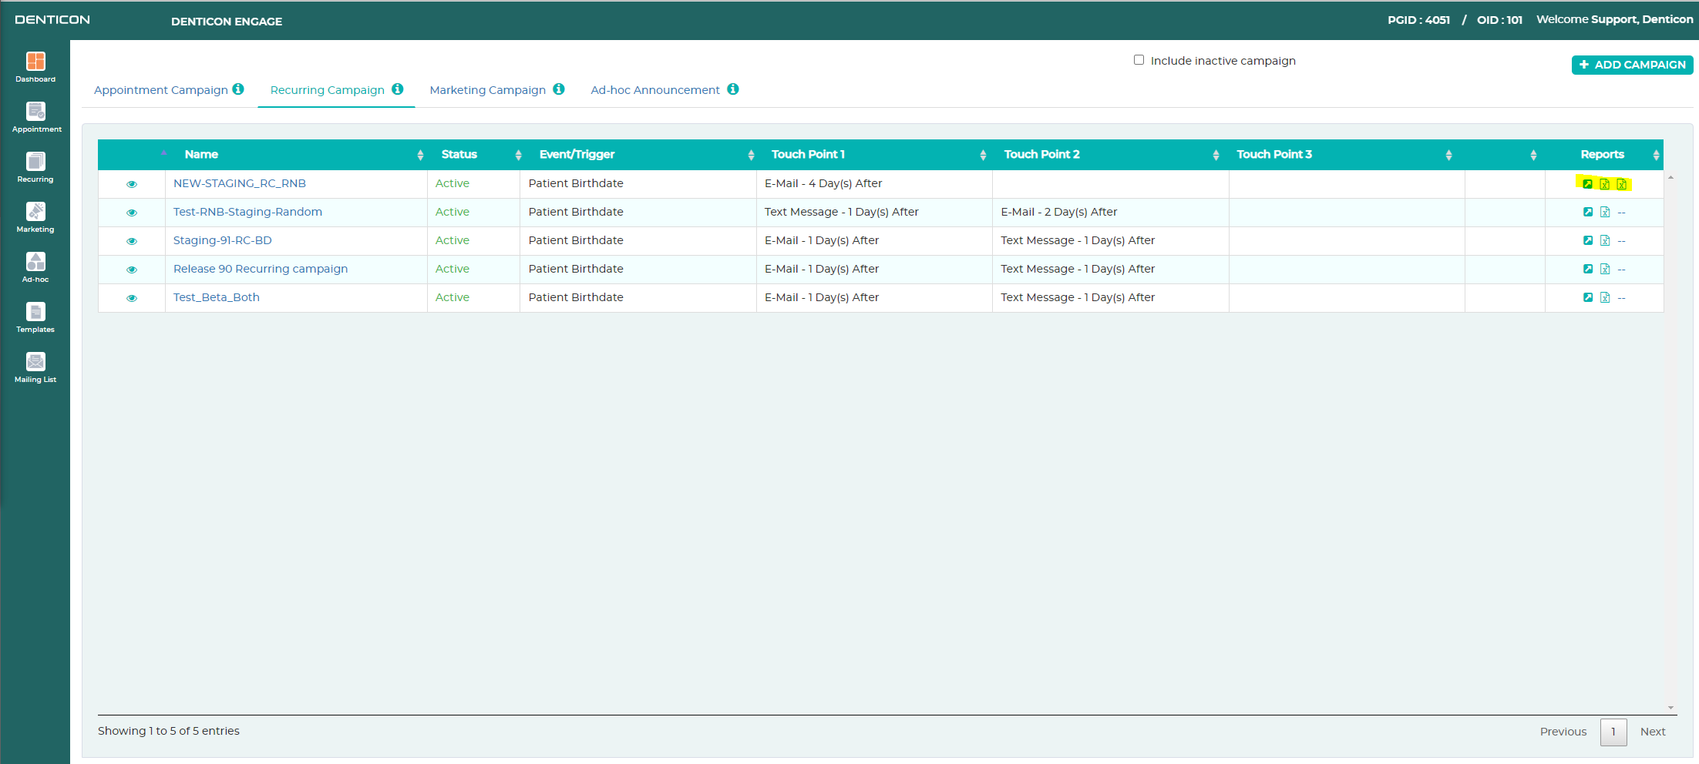Screen dimensions: 1699x764
Task: Click the Previous pagination button
Action: coord(1563,732)
